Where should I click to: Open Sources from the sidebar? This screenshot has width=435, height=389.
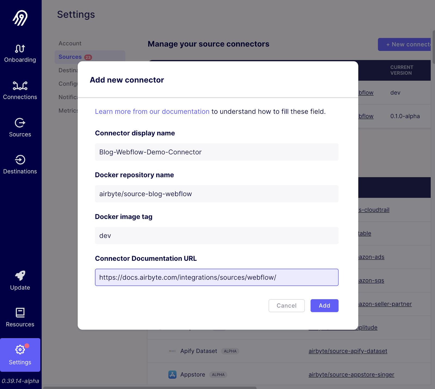20,127
